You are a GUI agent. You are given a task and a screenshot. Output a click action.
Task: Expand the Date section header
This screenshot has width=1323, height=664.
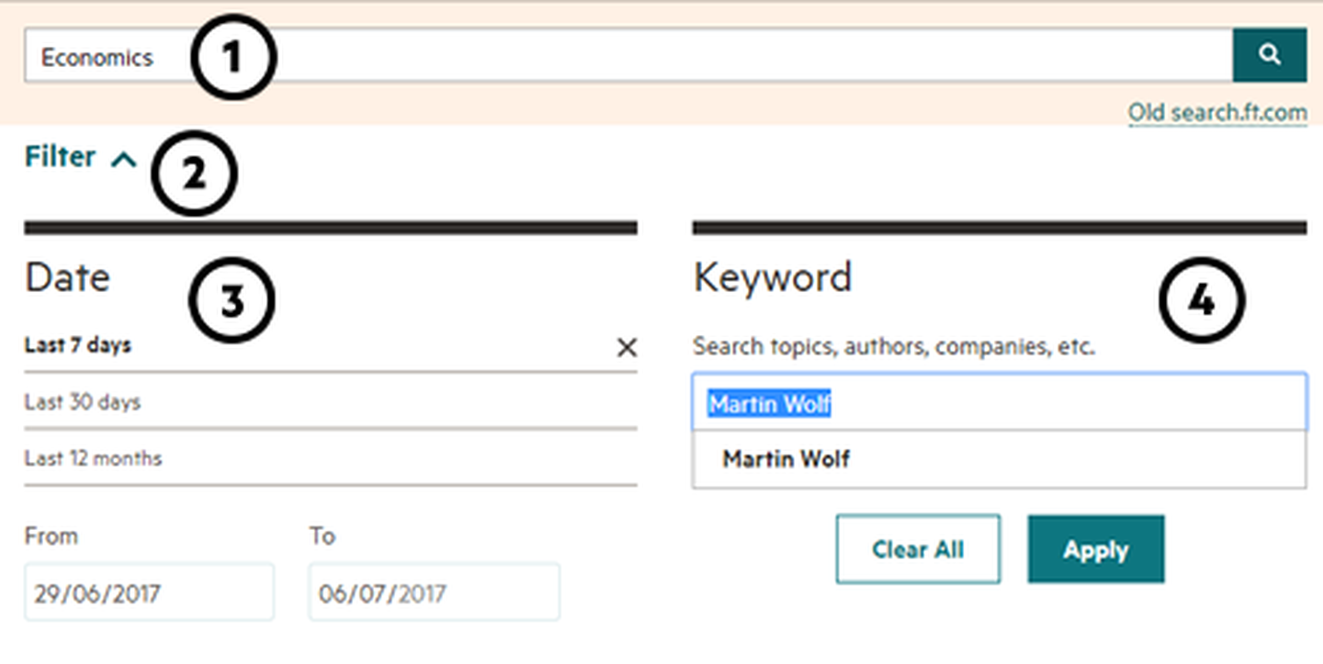tap(66, 277)
